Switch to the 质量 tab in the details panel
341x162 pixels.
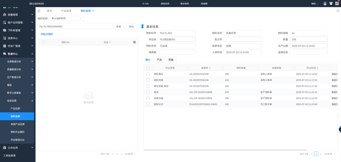click(171, 59)
